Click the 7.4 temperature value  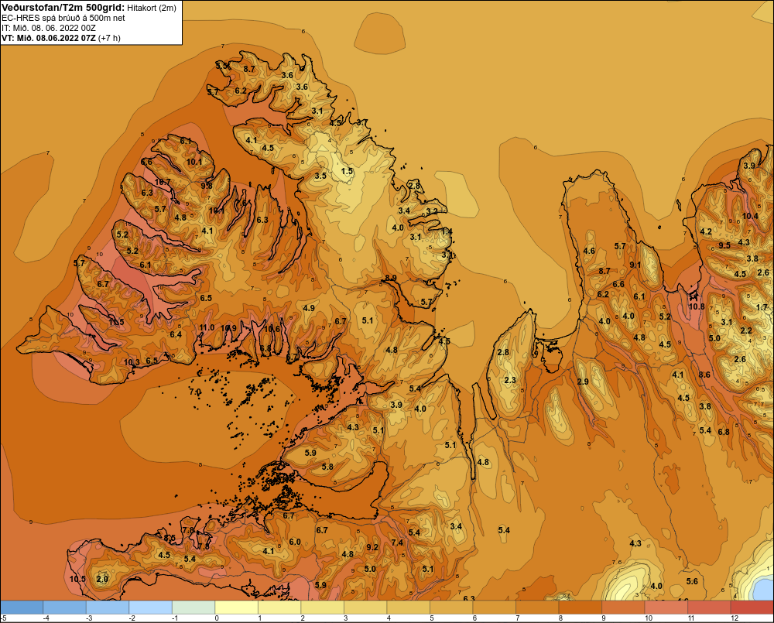point(397,543)
